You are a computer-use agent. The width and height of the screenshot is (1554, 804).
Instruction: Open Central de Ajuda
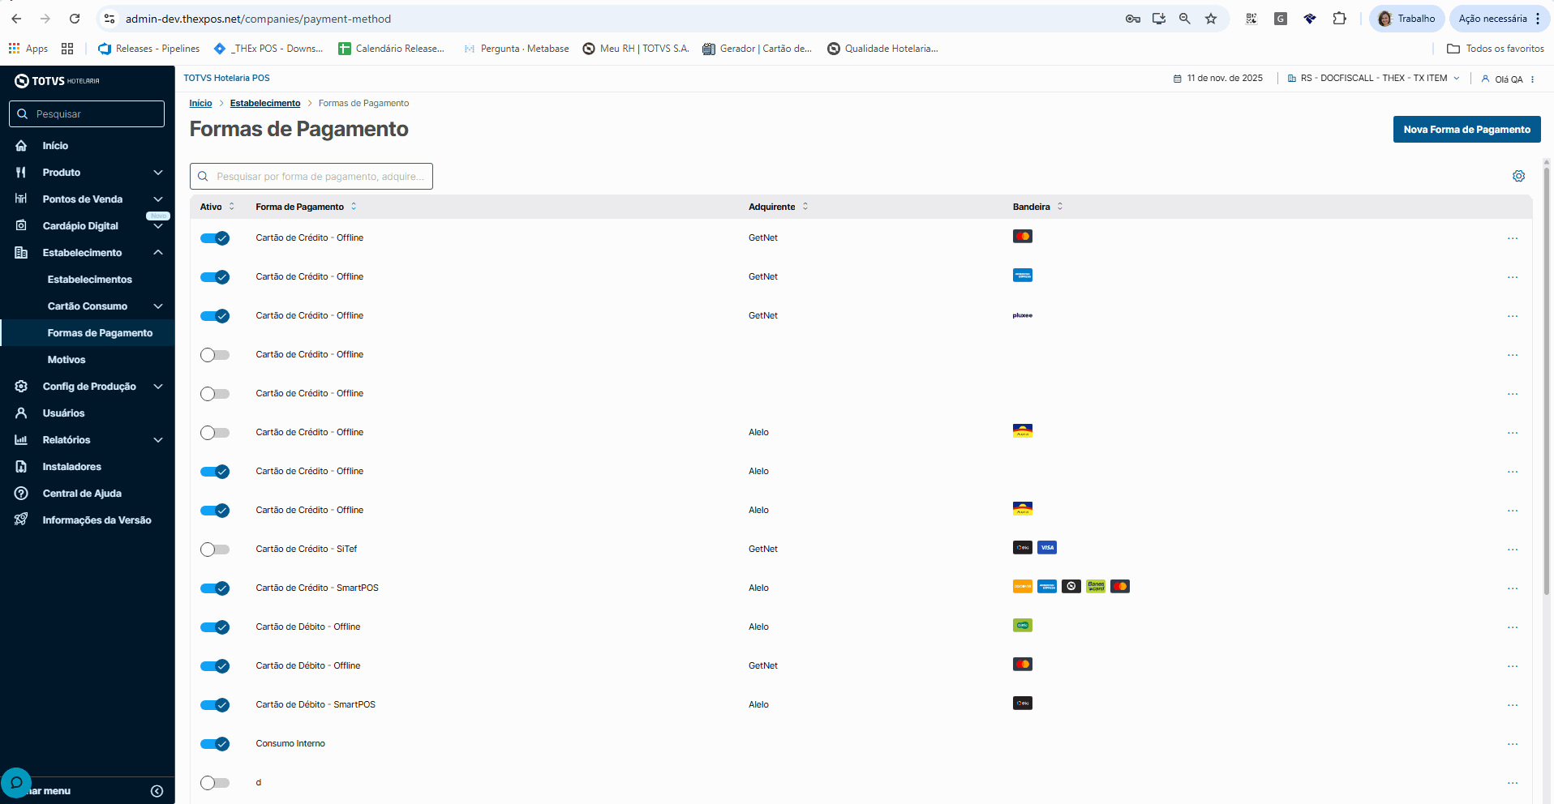(x=82, y=494)
